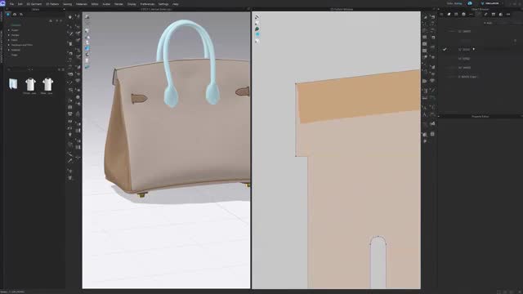Click the topmost icon in 3D window vertical toolbar
This screenshot has height=294, width=523.
[x=87, y=17]
